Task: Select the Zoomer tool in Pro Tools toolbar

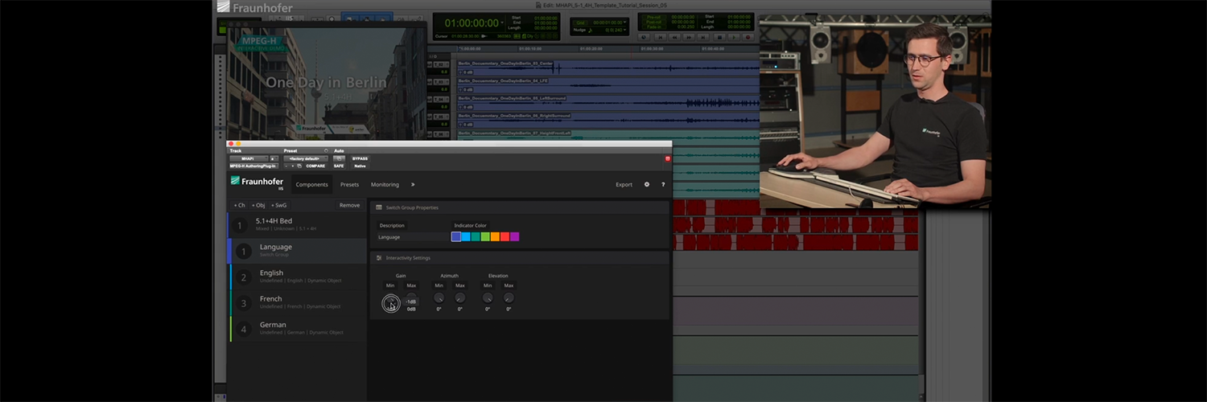Action: (332, 18)
